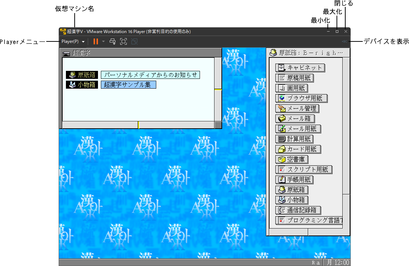Click the 月 12:00 clock in status bar
The width and height of the screenshot is (409, 266).
[337, 262]
